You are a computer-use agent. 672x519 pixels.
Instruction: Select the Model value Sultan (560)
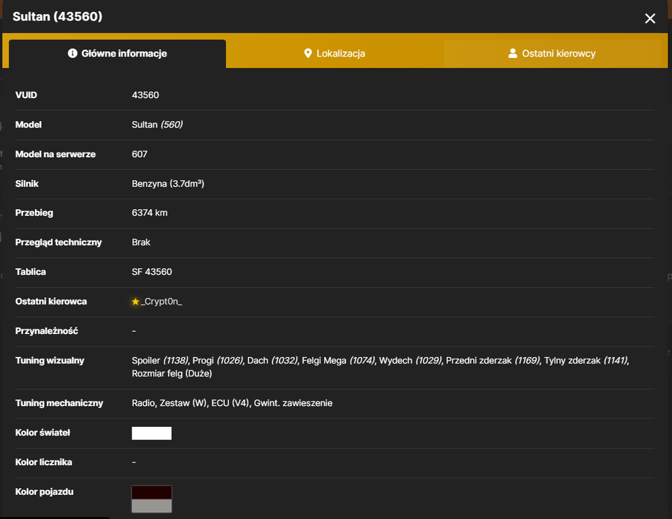(157, 124)
